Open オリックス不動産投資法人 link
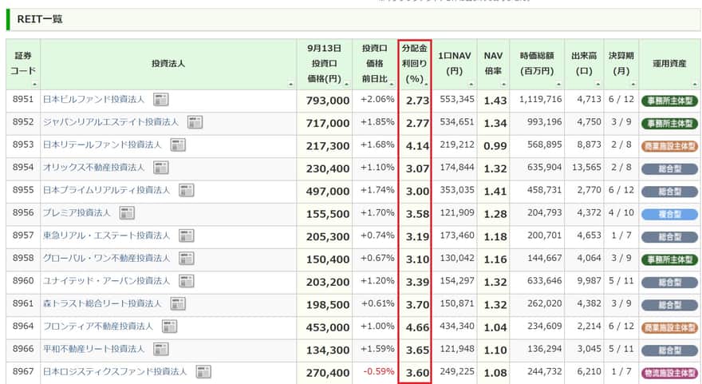Image resolution: width=702 pixels, height=384 pixels. point(93,168)
